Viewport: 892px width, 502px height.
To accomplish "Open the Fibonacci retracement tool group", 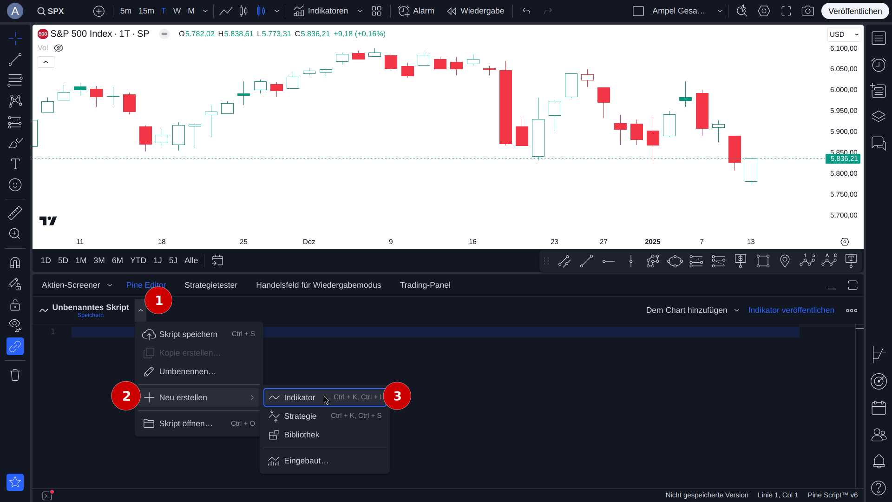I will coord(15,80).
